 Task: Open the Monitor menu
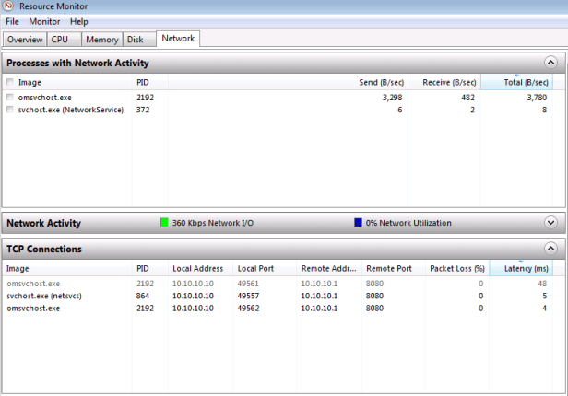coord(43,21)
